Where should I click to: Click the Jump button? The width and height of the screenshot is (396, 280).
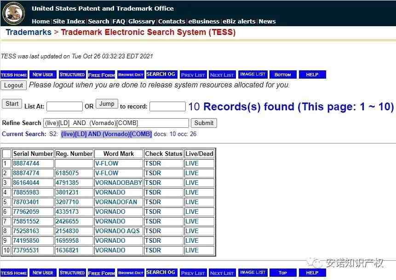tap(107, 104)
